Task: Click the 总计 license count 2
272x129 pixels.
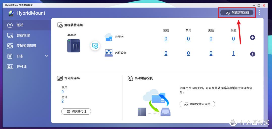Action: (62, 101)
